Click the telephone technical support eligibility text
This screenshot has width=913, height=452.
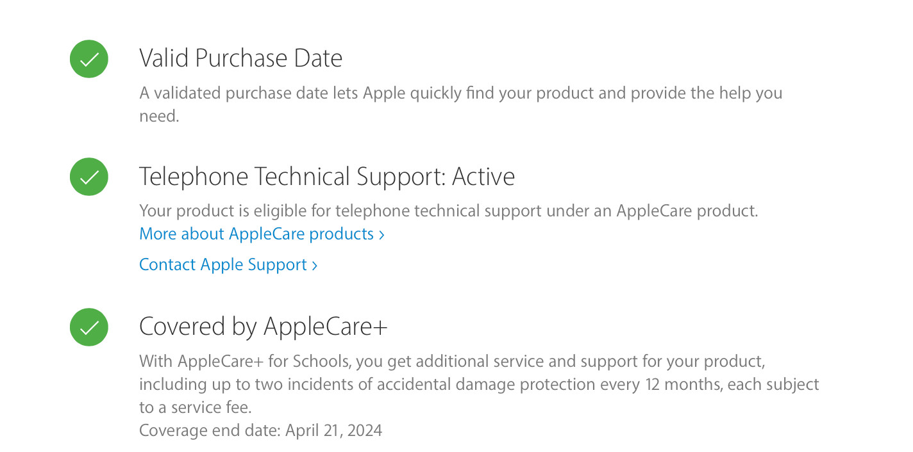click(448, 211)
